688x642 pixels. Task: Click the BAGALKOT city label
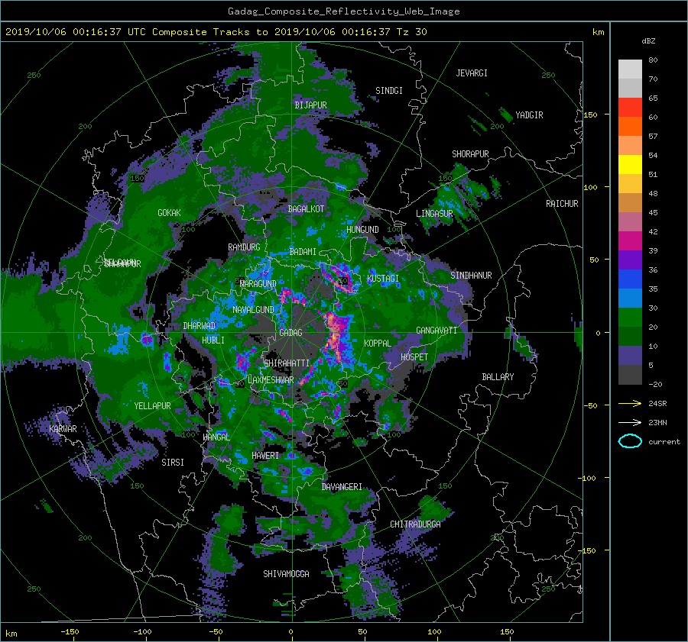[x=306, y=209]
